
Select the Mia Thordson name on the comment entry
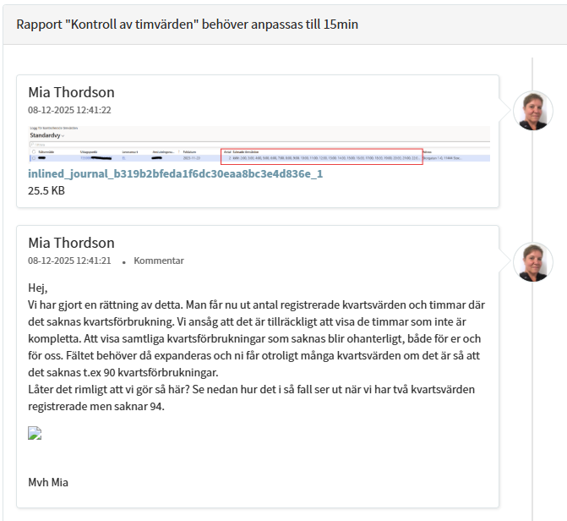click(71, 243)
